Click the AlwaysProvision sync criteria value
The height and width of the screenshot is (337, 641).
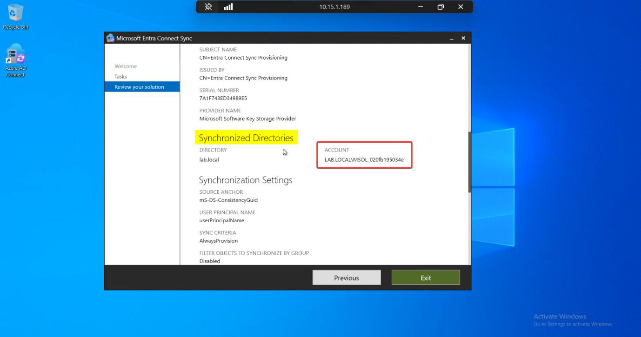[219, 241]
